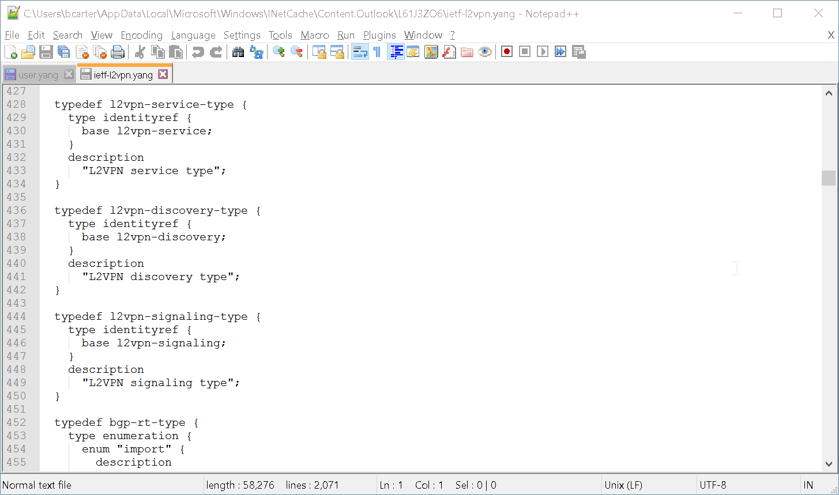Open the View menu

pyautogui.click(x=101, y=35)
